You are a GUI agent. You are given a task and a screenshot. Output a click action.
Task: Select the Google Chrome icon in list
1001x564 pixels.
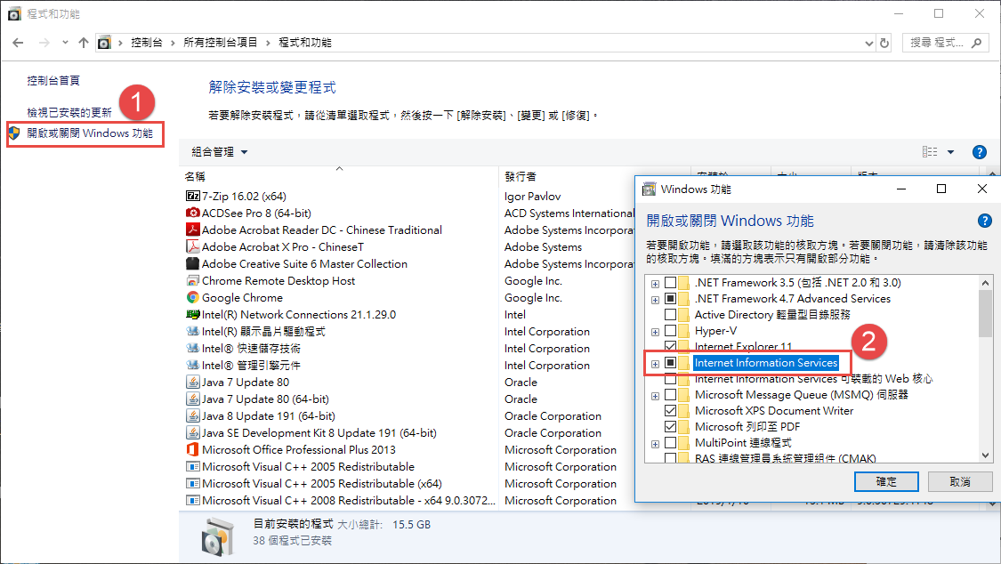[192, 298]
